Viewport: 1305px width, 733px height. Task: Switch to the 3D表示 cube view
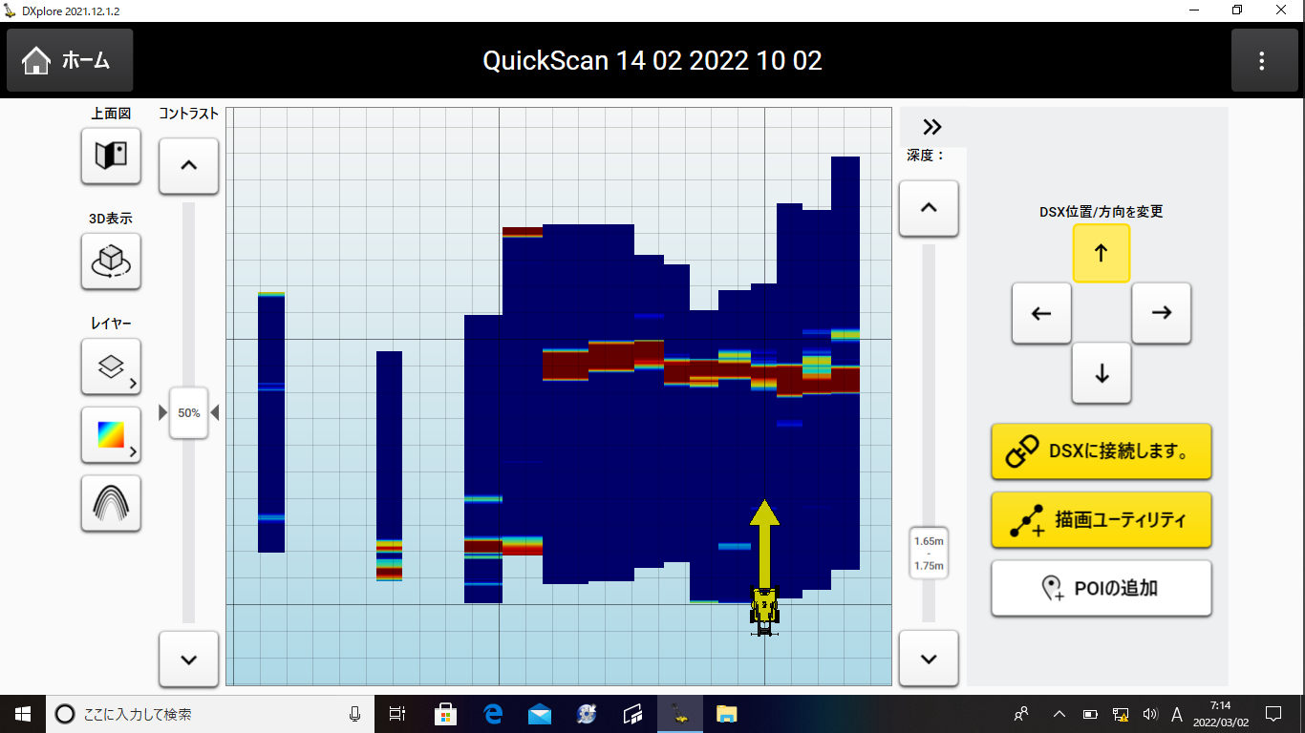(111, 261)
